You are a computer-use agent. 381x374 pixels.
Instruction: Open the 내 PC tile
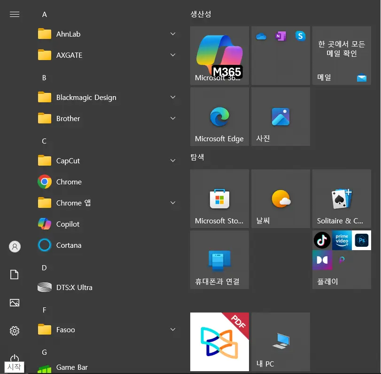pyautogui.click(x=280, y=342)
